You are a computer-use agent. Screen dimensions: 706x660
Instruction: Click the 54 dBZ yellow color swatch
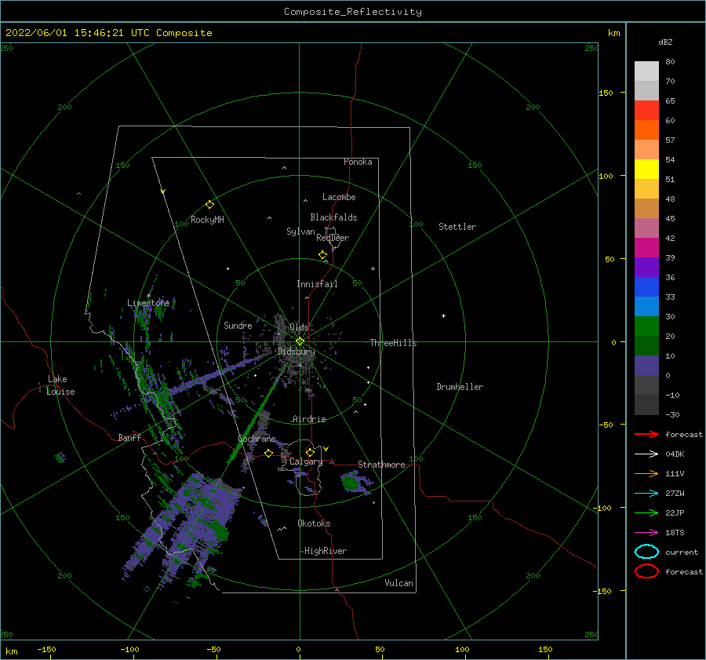(x=646, y=169)
